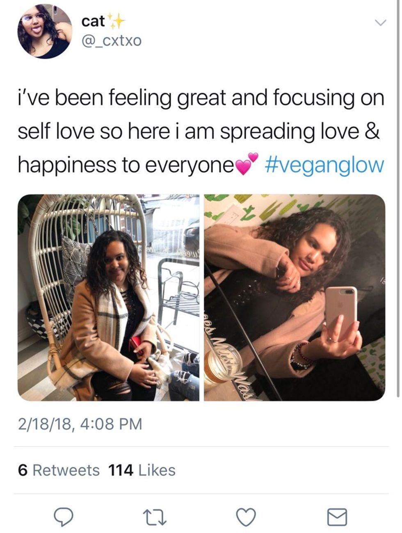
Task: Click the retweet arrows icon
Action: (x=156, y=517)
